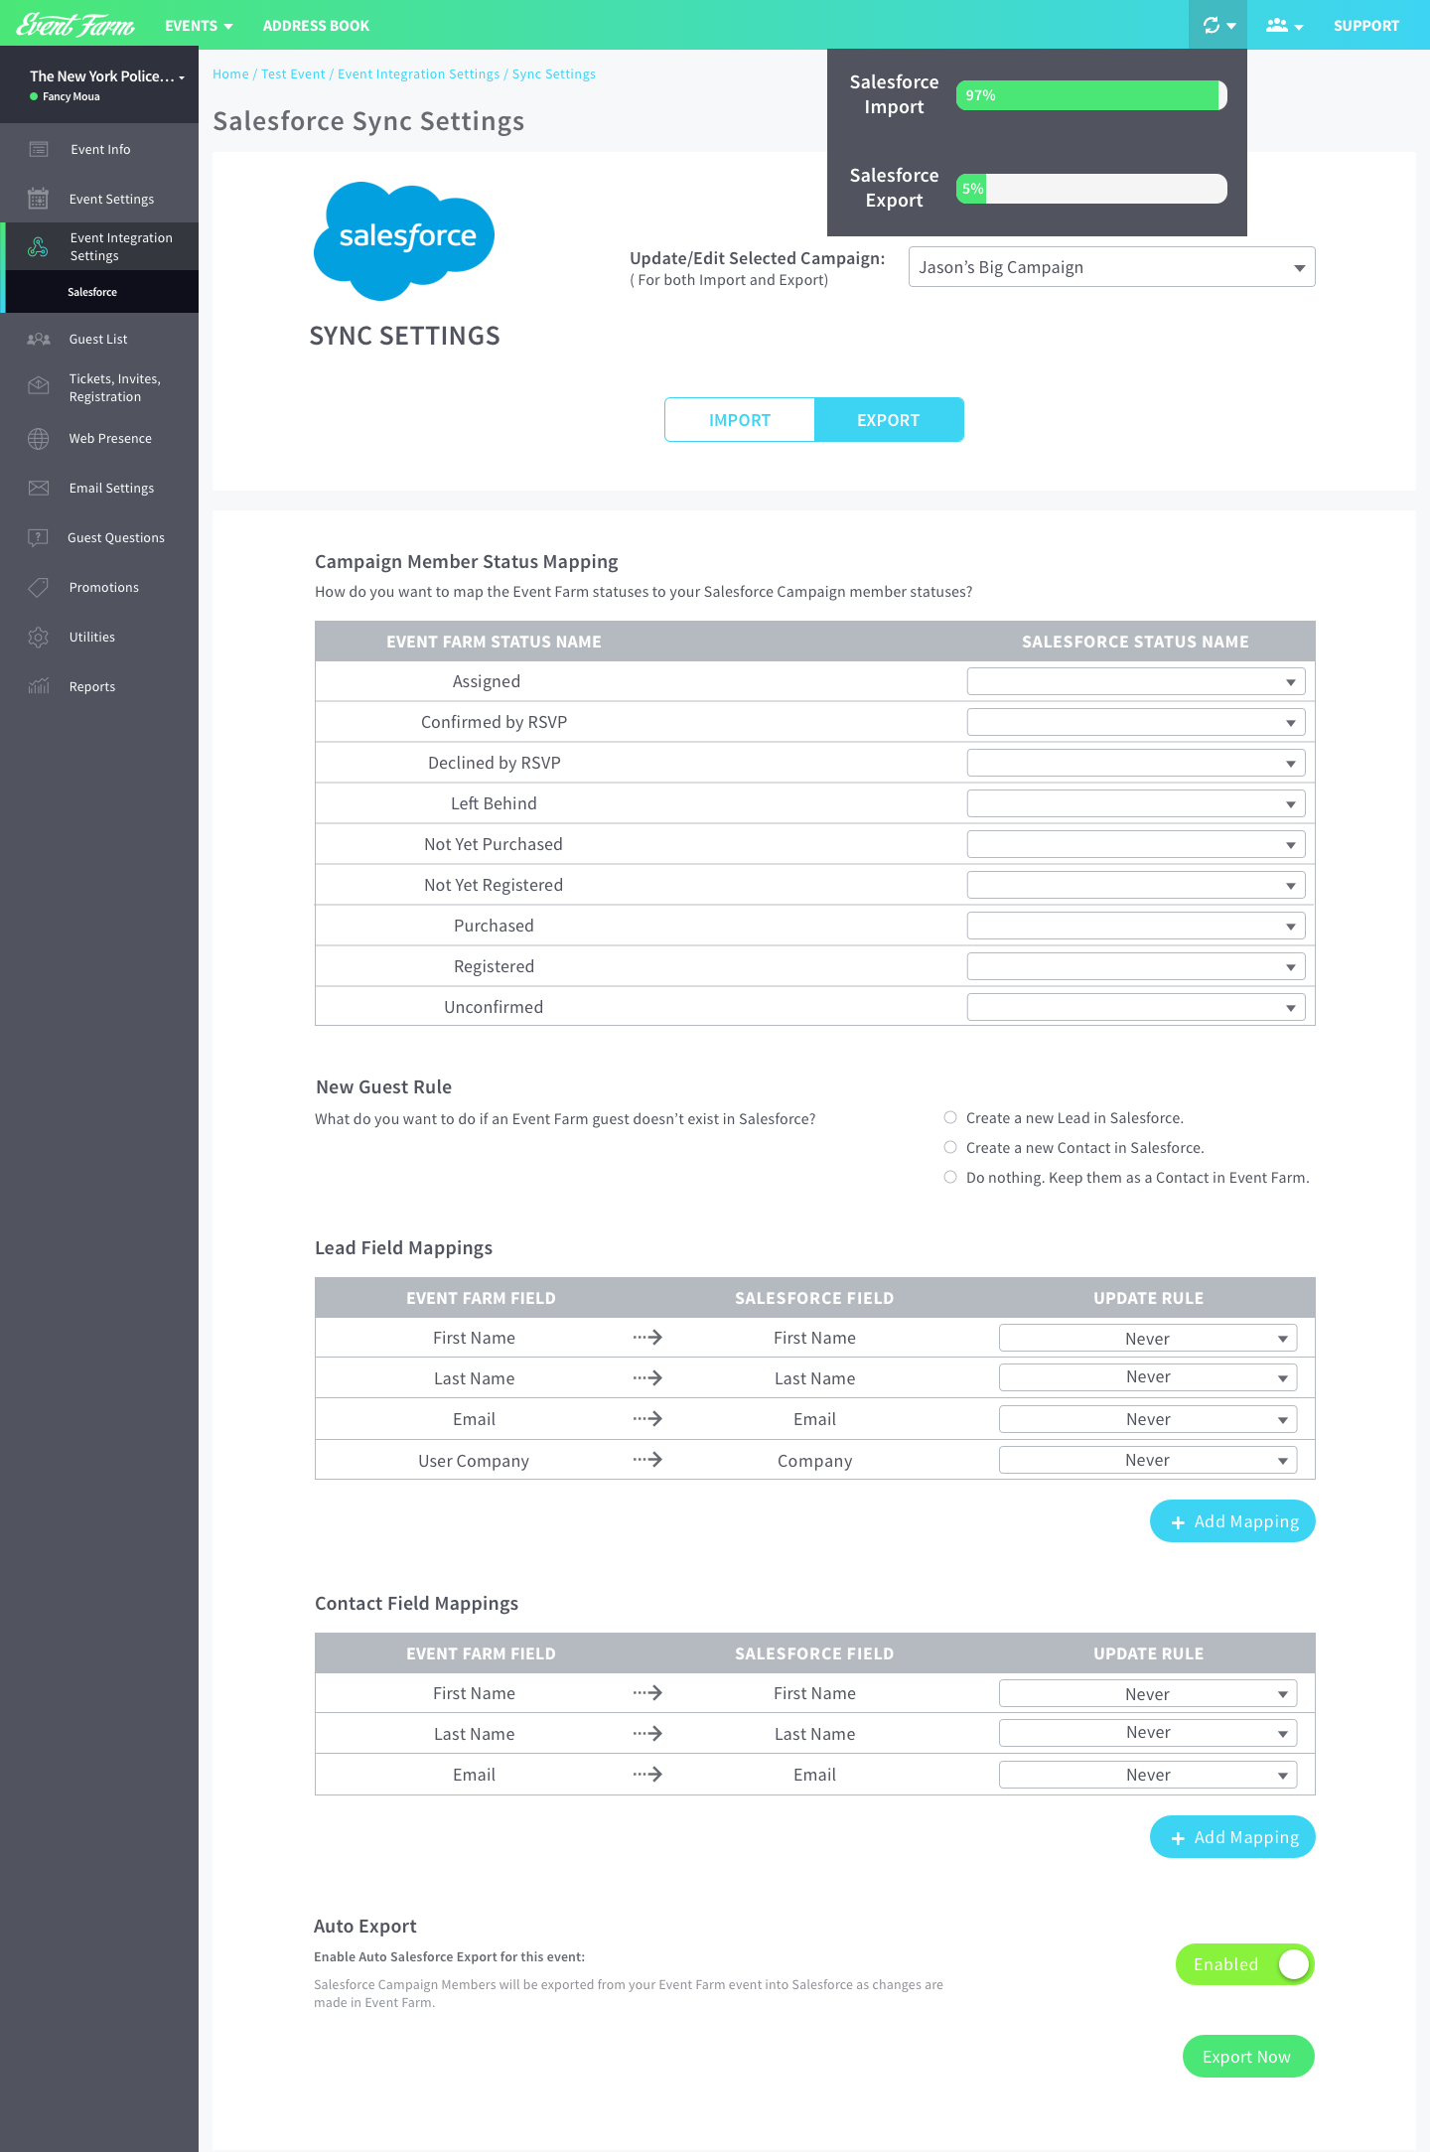Screen dimensions: 1430x2152
Task: Open update rule dropdown for Lead Last Name
Action: (1148, 1377)
